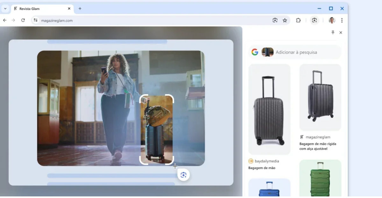Click the baydailymedia favicon icon
This screenshot has width=382, height=198.
click(251, 161)
